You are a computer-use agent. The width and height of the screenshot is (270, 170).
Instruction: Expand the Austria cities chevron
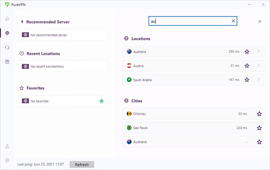click(259, 65)
